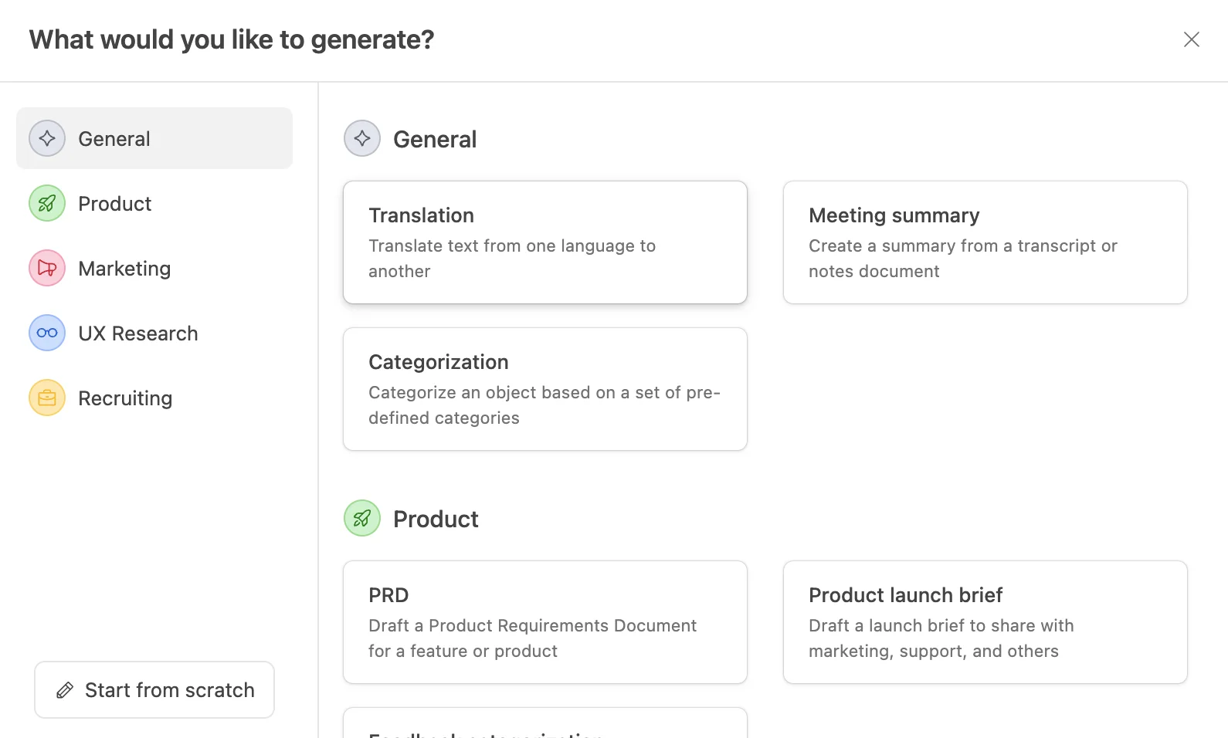Open the Meeting summary template
Image resolution: width=1228 pixels, height=738 pixels.
(985, 242)
